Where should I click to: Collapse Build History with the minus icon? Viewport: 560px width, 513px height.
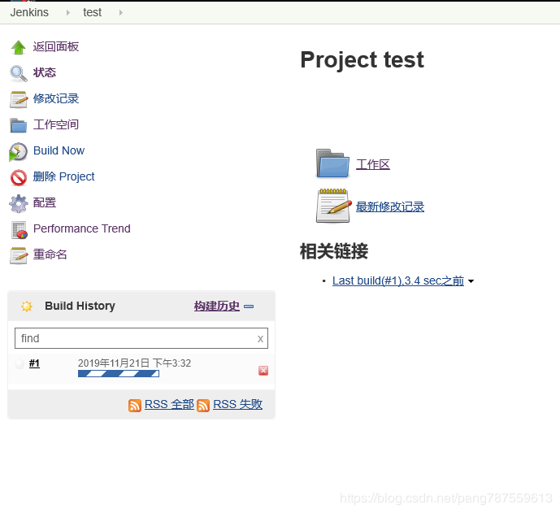click(x=249, y=306)
